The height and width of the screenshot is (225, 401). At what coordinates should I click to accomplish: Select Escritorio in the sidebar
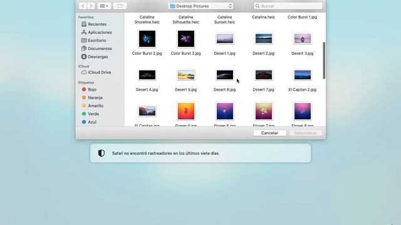coord(93,41)
